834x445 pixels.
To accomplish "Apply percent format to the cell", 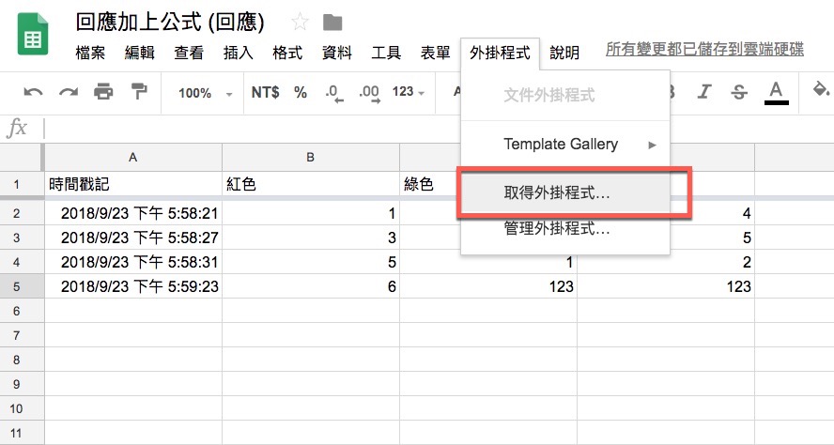I will pos(301,92).
